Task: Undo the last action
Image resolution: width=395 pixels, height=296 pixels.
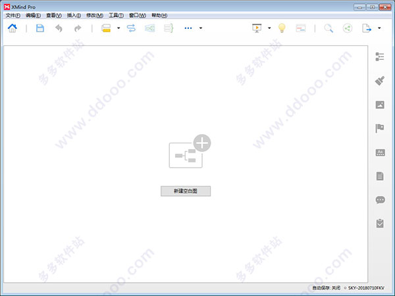Action: coord(59,28)
